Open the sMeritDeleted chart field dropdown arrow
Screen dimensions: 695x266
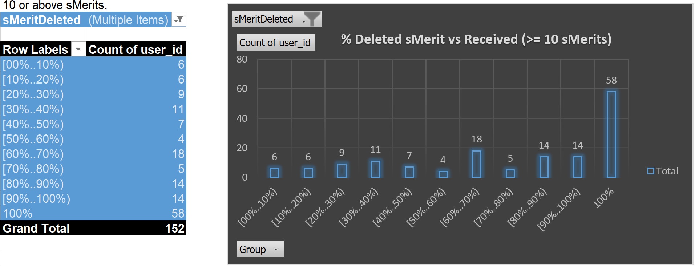[x=304, y=21]
